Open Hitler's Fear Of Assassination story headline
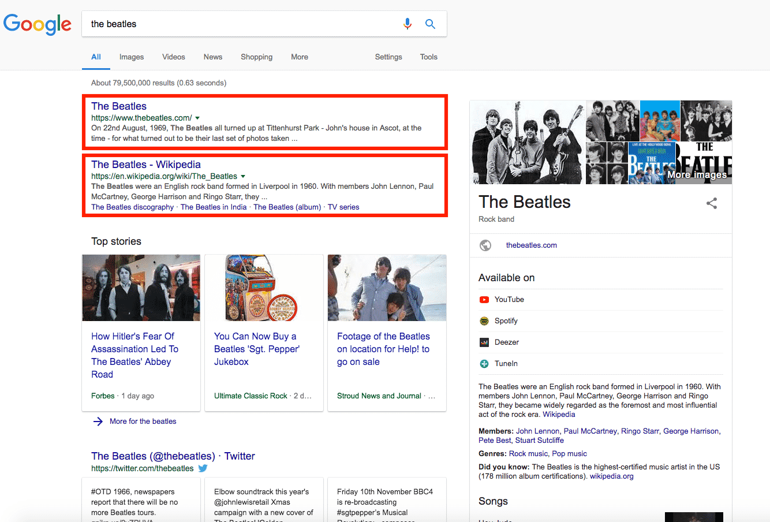The width and height of the screenshot is (770, 522). pos(134,355)
